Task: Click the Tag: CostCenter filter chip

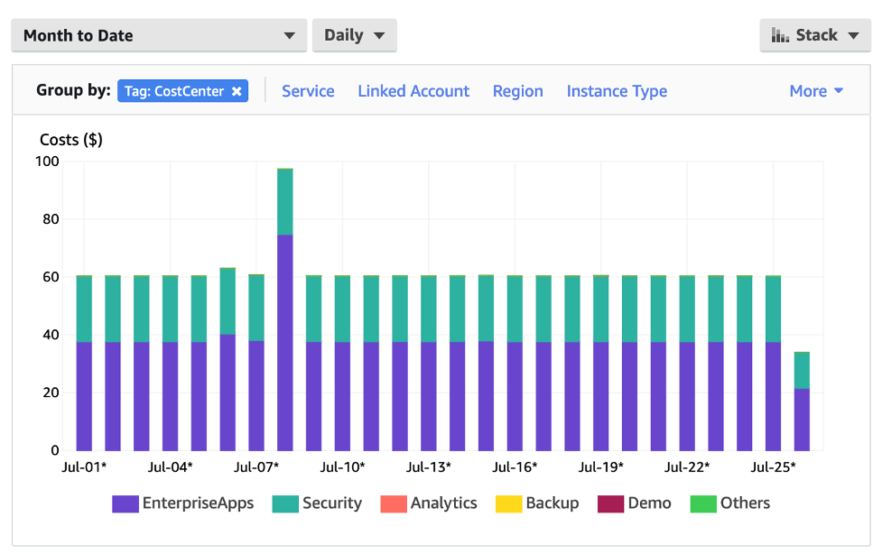Action: tap(183, 91)
